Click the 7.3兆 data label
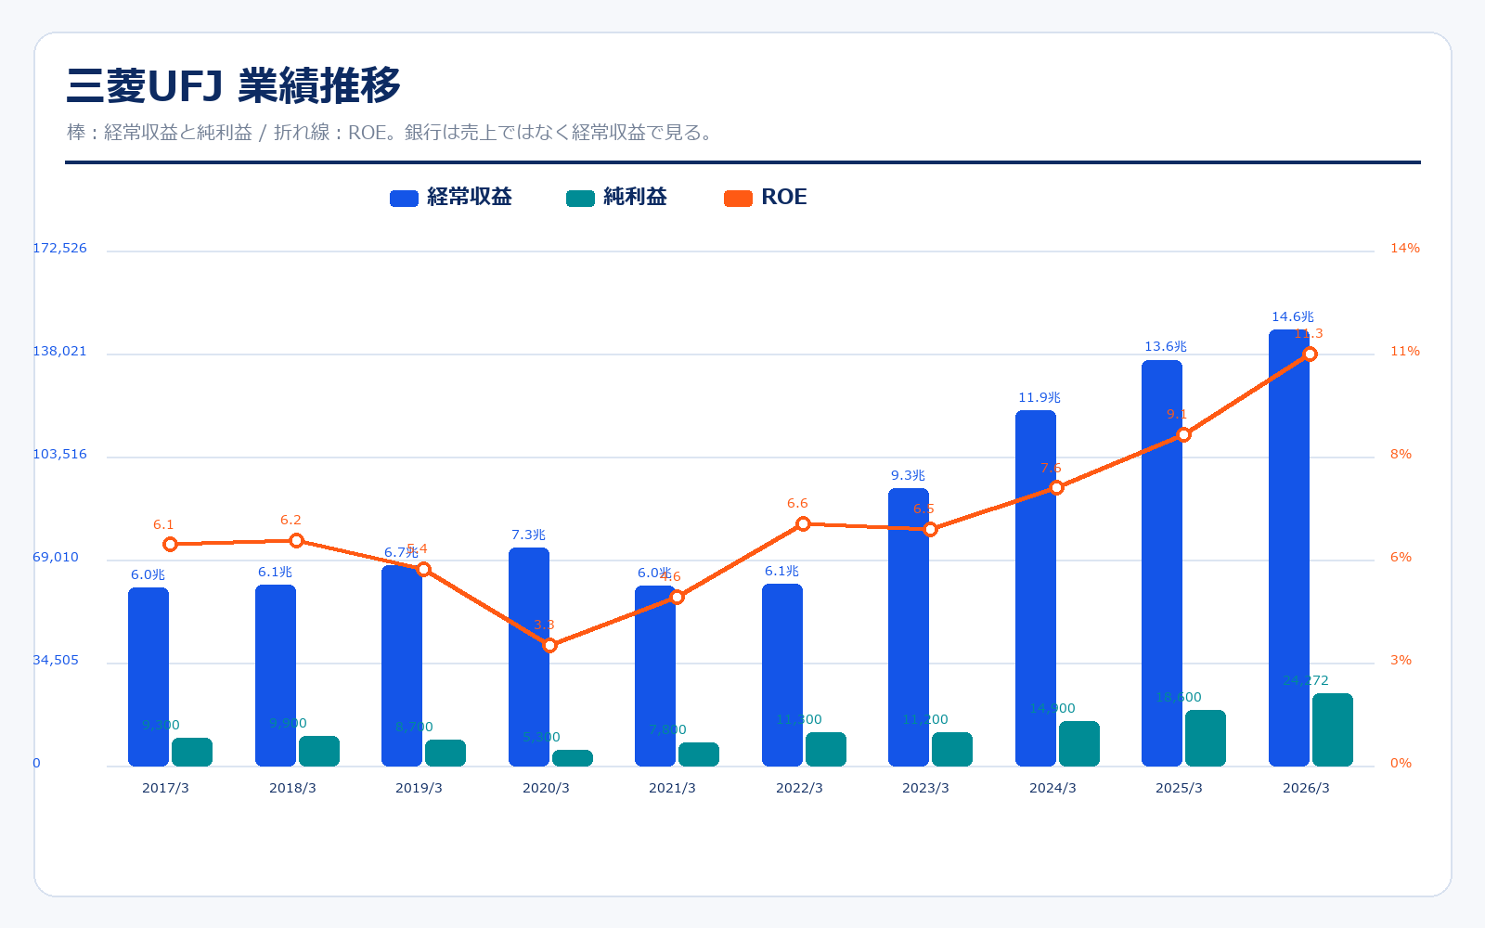The image size is (1485, 928). point(528,535)
